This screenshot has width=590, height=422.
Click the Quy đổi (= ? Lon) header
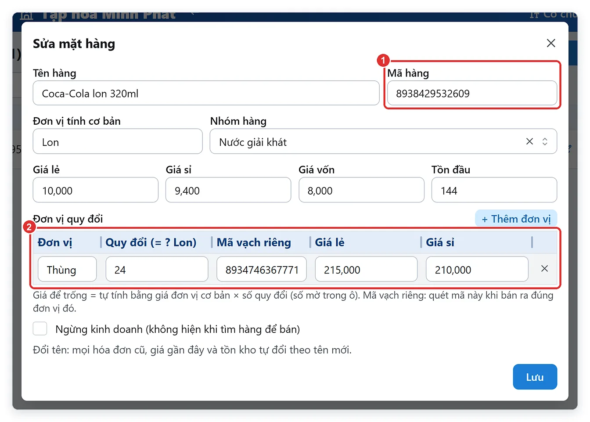click(151, 242)
